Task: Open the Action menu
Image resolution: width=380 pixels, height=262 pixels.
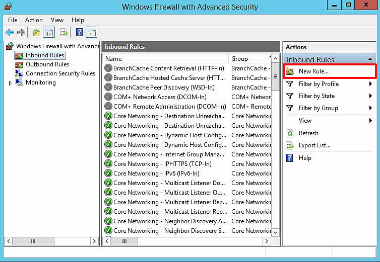Action: [34, 20]
